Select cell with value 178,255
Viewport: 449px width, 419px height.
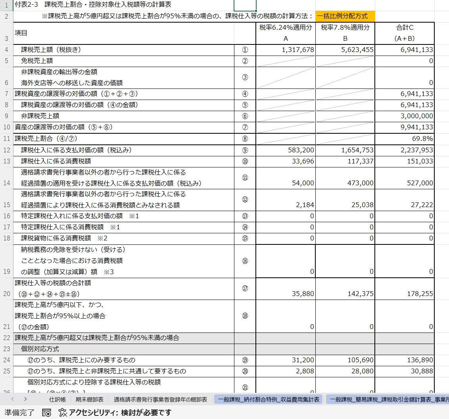(405, 289)
